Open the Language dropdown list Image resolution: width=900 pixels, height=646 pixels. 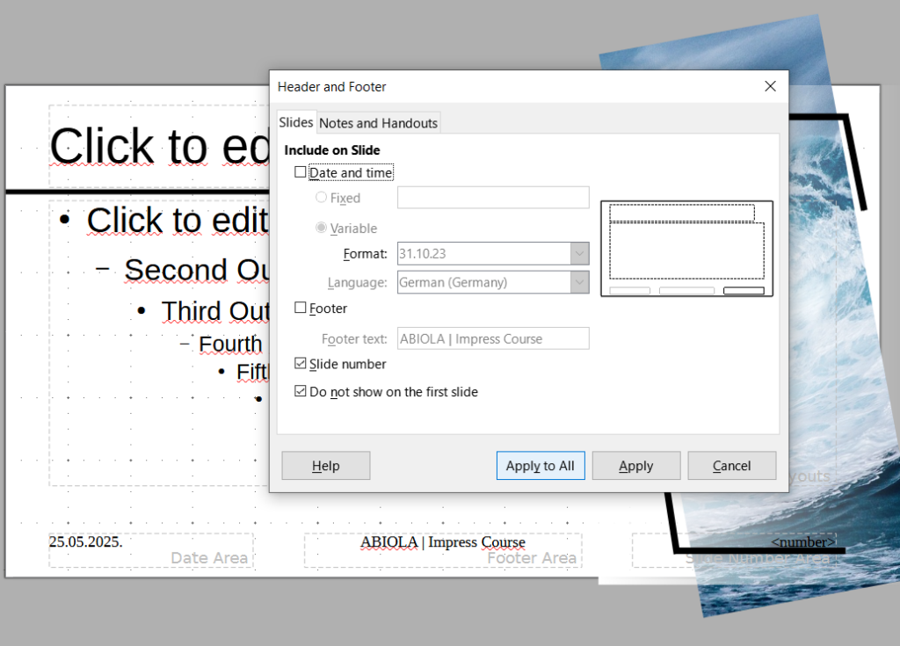(579, 282)
